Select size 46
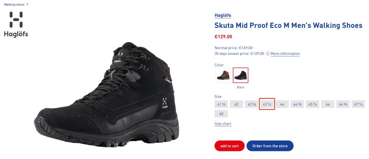This screenshot has width=369, height=159. click(327, 104)
